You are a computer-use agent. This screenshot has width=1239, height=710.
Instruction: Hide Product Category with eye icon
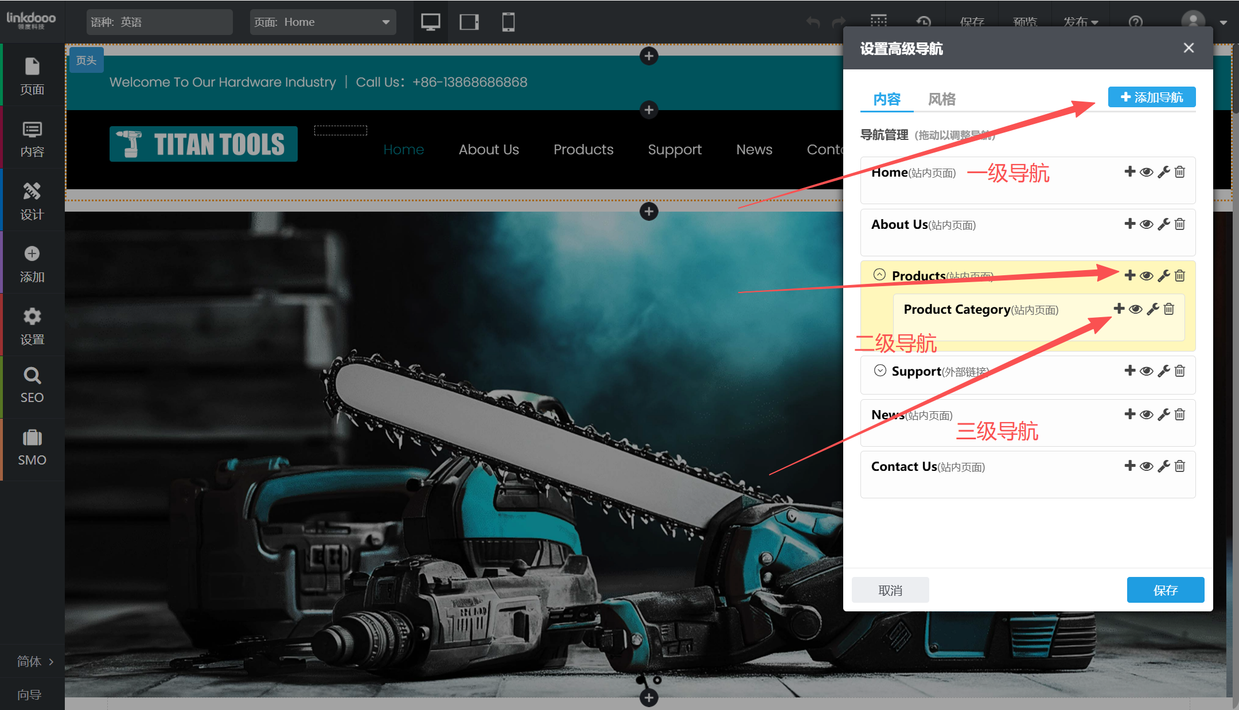pos(1135,310)
